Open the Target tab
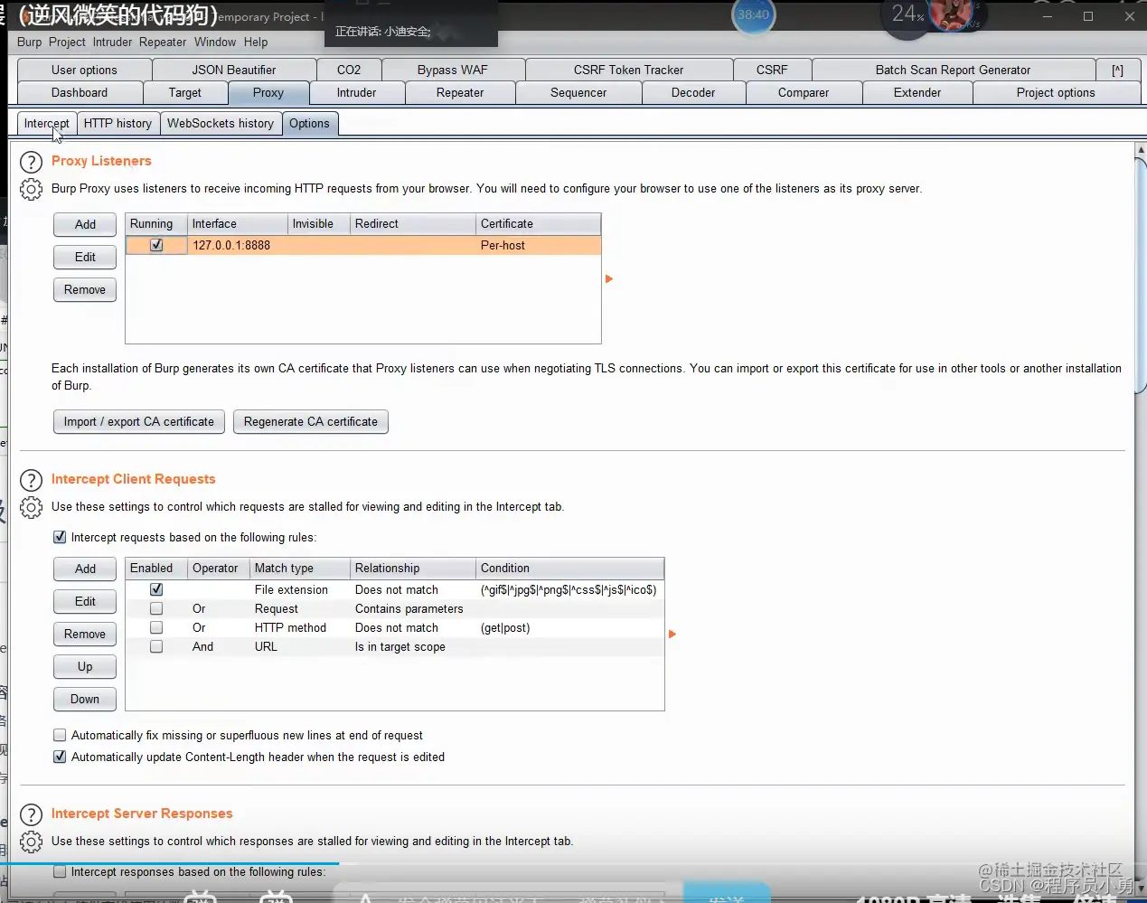The image size is (1147, 903). [x=185, y=92]
